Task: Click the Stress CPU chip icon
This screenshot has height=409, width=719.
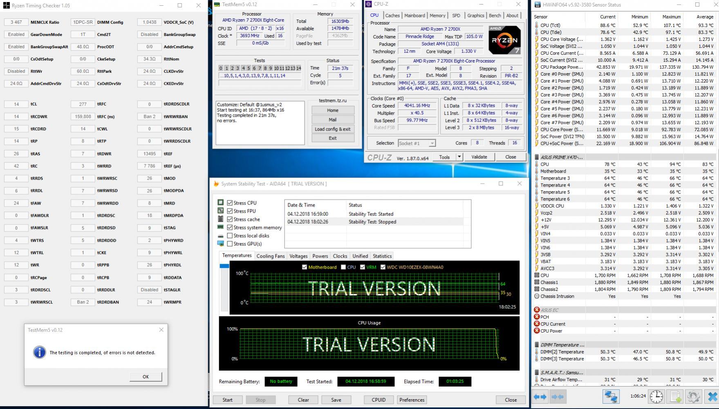Action: click(x=221, y=202)
